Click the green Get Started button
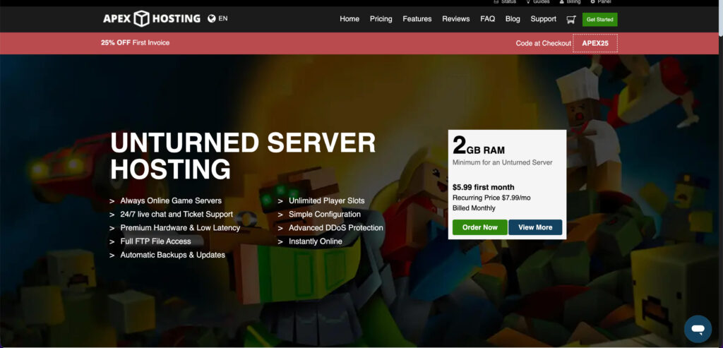 (x=599, y=19)
